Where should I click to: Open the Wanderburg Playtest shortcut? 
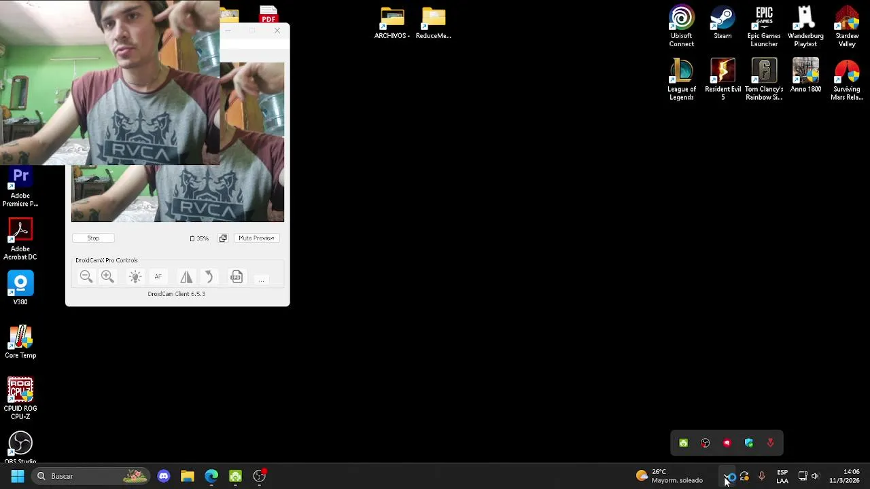(x=805, y=27)
